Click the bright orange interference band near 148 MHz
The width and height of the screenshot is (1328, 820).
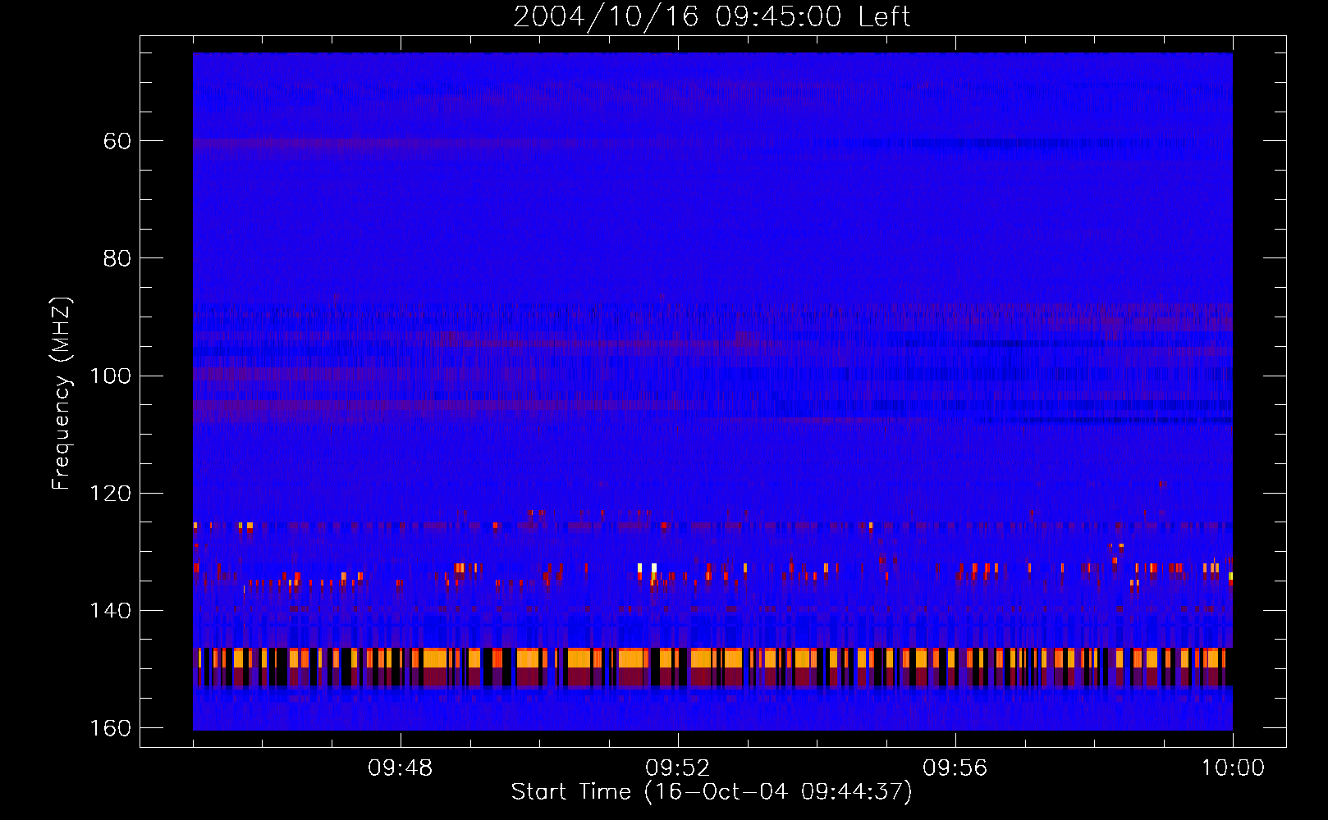click(x=712, y=657)
